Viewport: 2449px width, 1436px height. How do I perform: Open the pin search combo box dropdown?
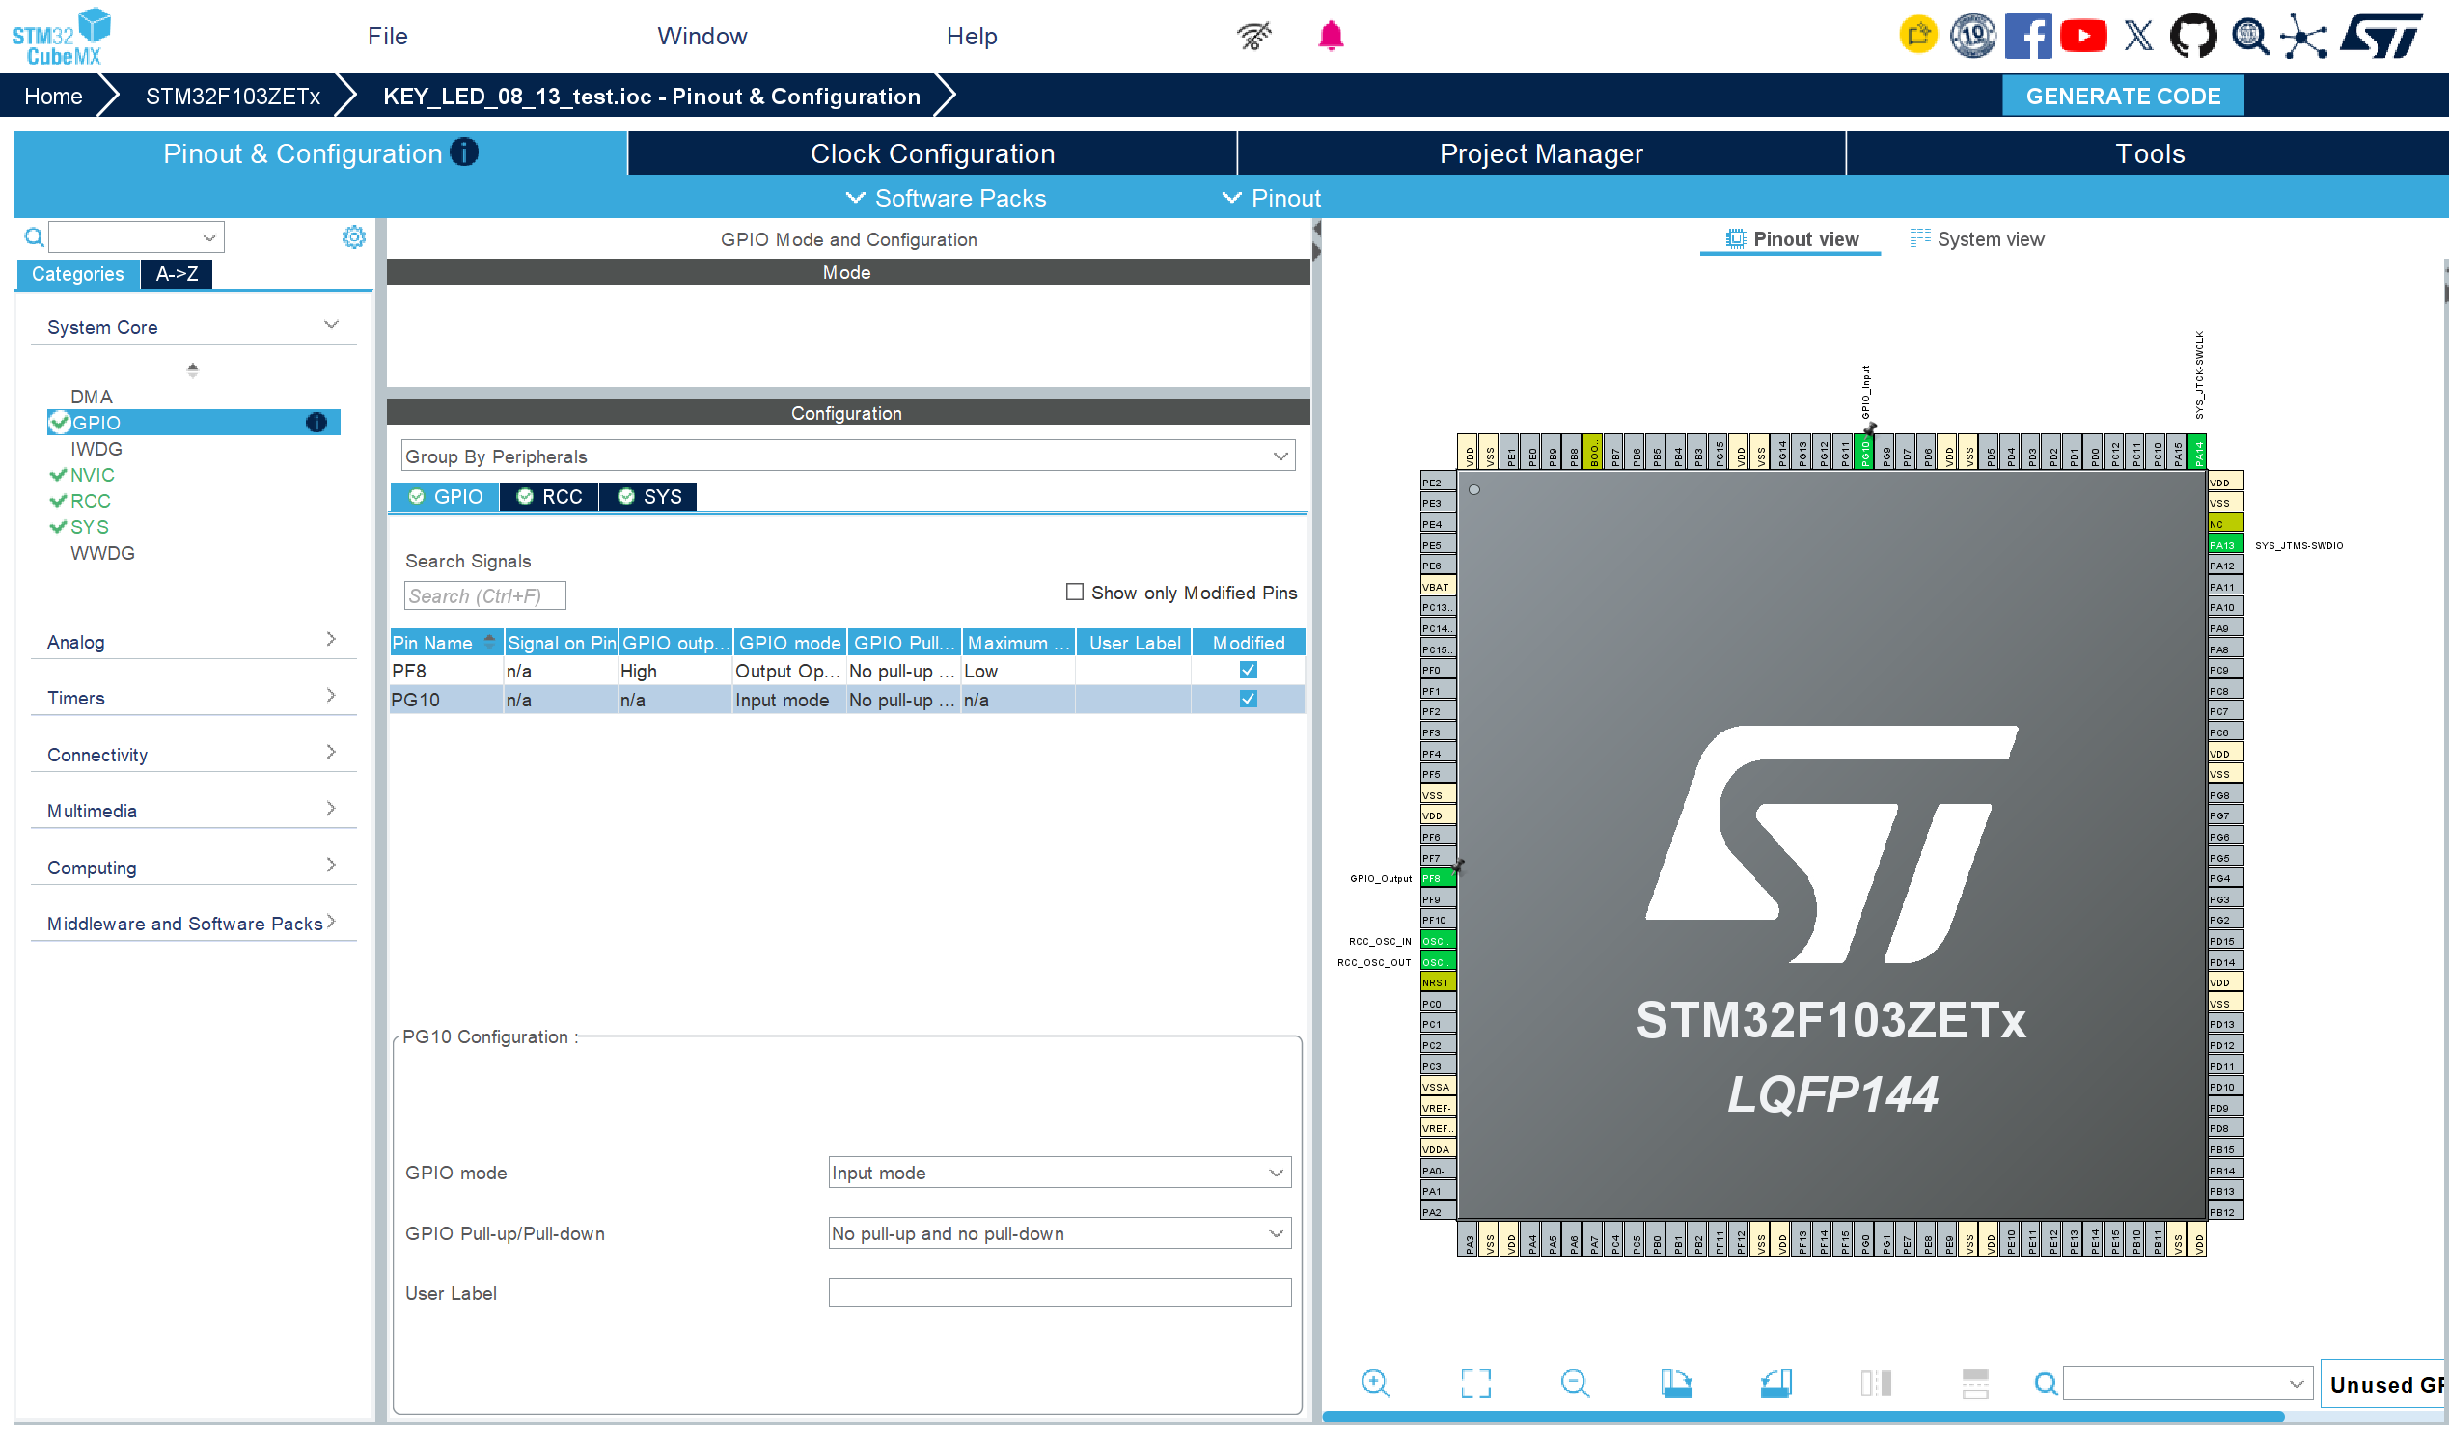(x=2296, y=1384)
